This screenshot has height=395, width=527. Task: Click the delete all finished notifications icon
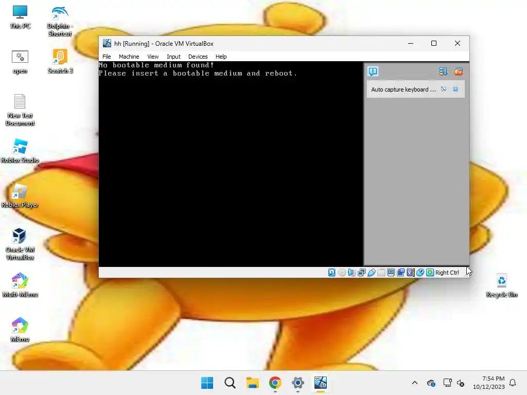coord(459,71)
